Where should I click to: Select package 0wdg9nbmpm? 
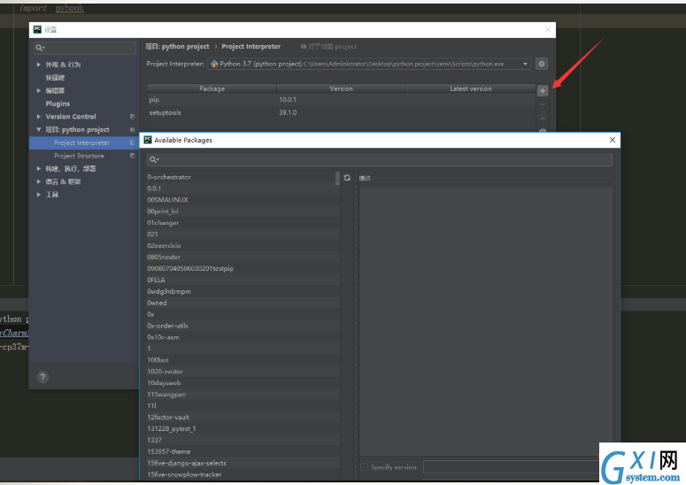click(243, 291)
